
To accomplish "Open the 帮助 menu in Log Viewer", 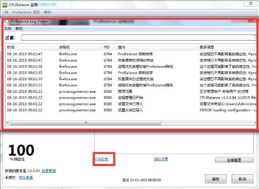I will click(x=19, y=28).
